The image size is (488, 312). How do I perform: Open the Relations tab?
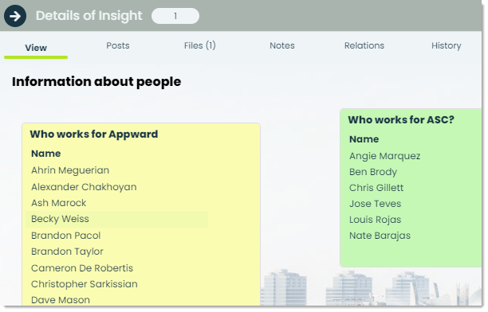(364, 45)
